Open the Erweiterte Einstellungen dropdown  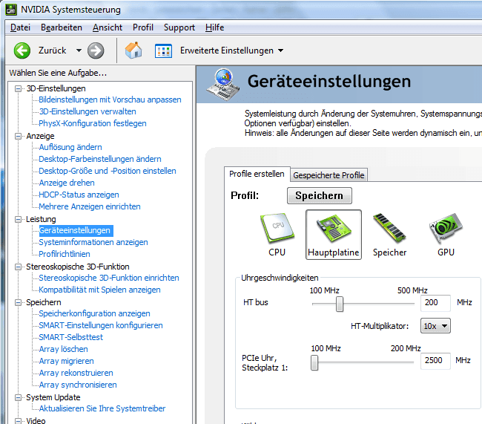pyautogui.click(x=280, y=50)
